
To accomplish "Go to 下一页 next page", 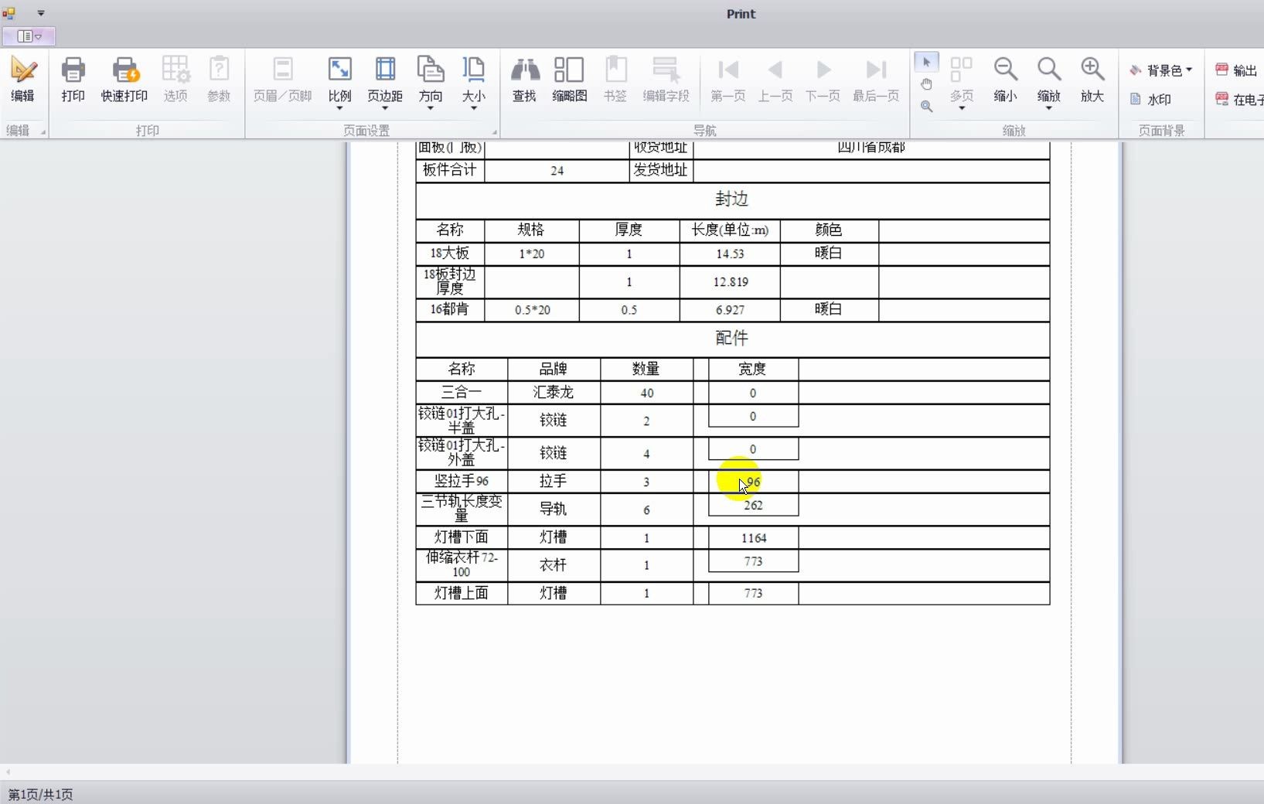I will [823, 79].
